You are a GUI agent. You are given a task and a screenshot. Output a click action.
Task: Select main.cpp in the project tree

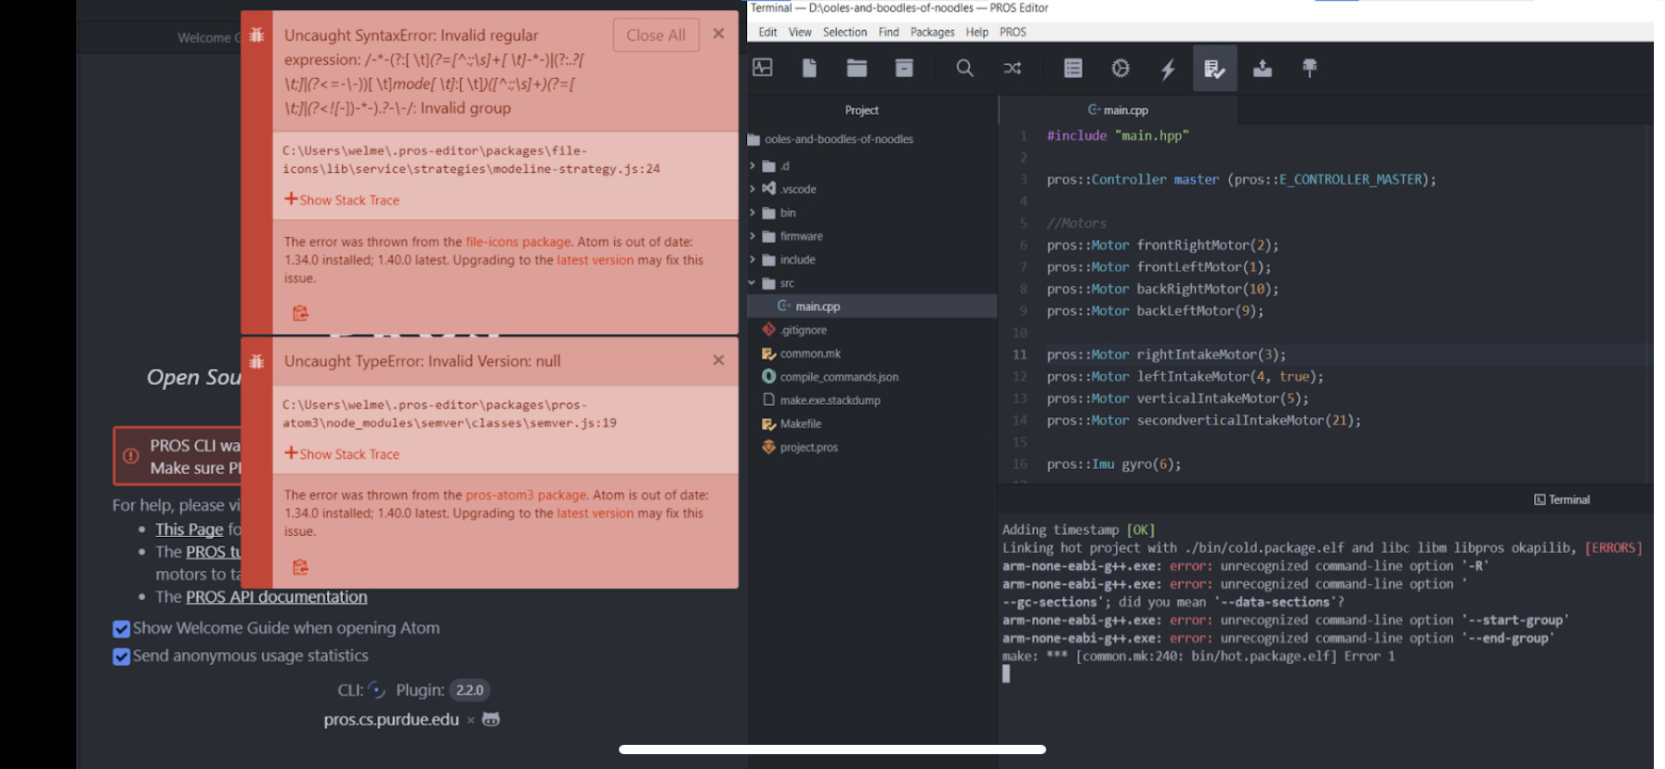pos(872,306)
